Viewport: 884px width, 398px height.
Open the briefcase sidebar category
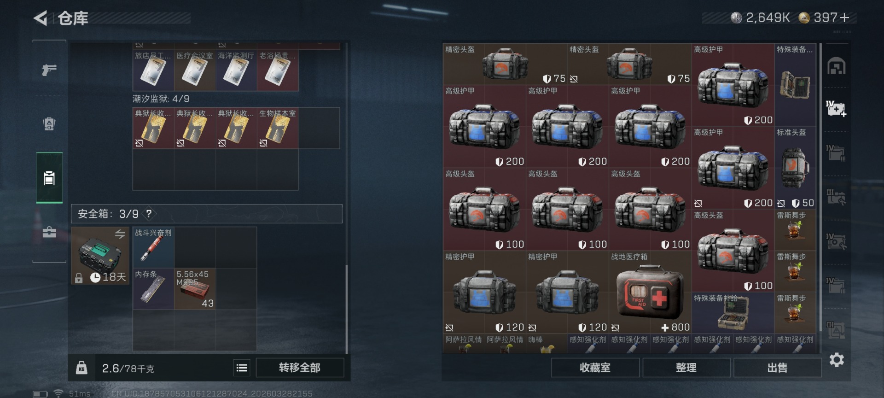click(x=49, y=232)
